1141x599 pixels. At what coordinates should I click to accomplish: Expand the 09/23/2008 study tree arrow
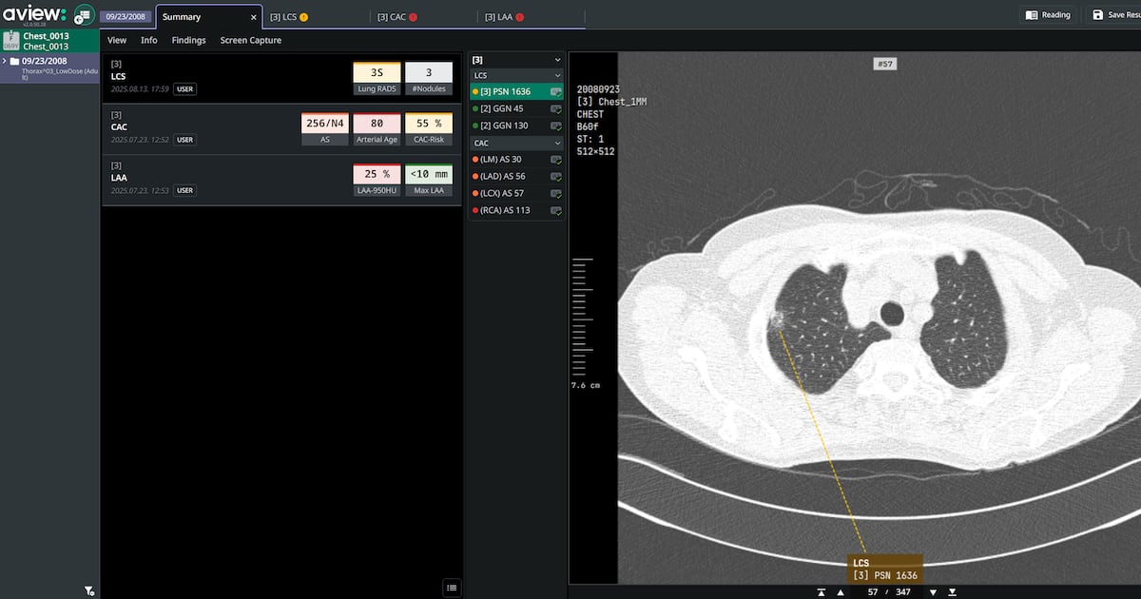coord(5,61)
